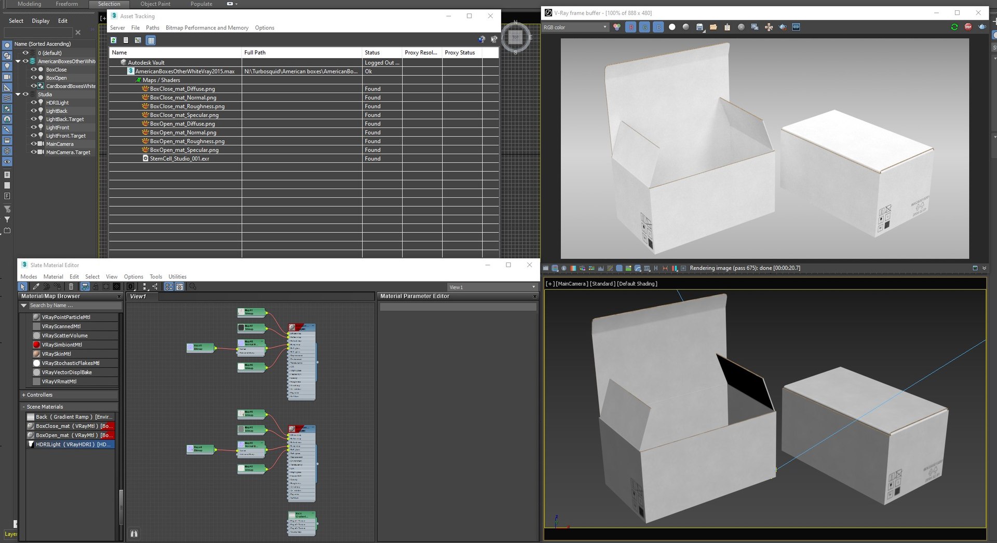Toggle green channel in V-Ray frame buffer
997x543 pixels.
644,27
